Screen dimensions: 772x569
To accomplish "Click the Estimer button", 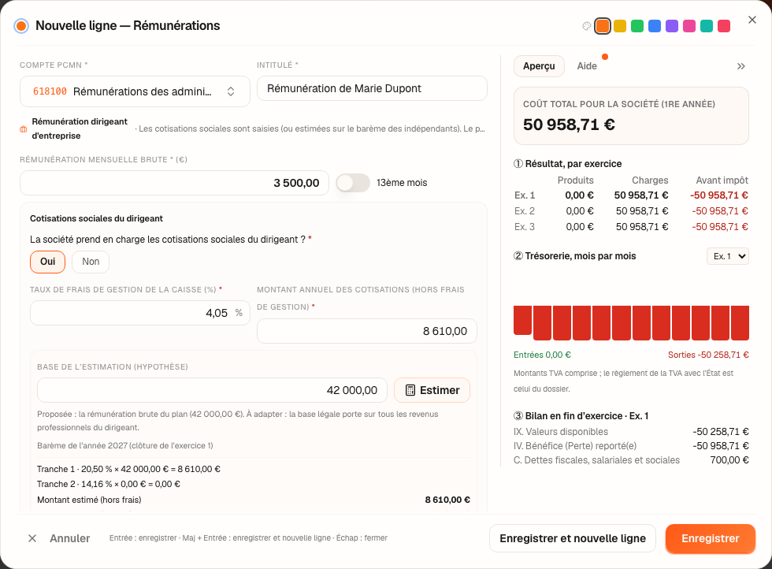I will coord(432,390).
